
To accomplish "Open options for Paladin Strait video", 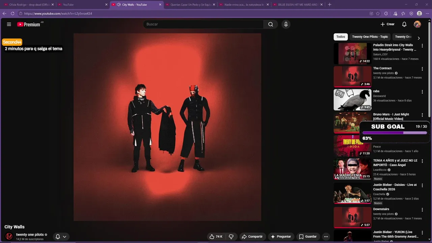I will tap(422, 46).
